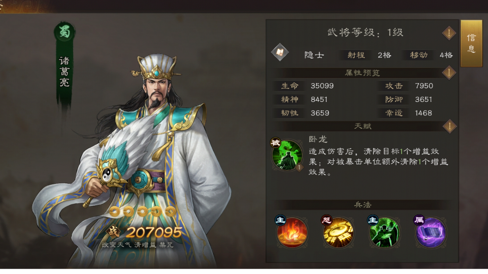Click the 诸葛亮 name banner
Screen dimensions: 488x274
tap(64, 73)
